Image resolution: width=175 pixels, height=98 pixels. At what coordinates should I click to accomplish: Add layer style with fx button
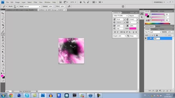[x=153, y=91]
